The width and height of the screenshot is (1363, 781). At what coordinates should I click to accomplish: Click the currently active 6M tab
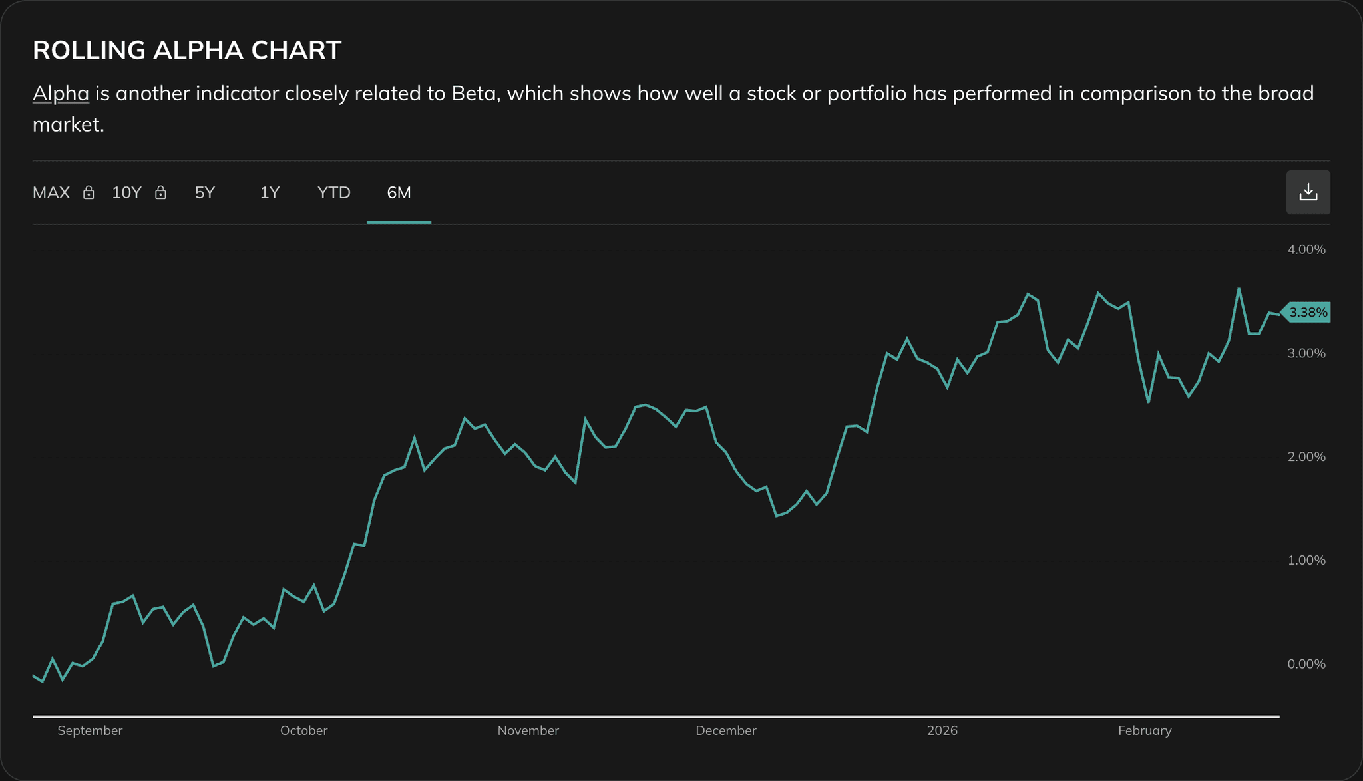coord(398,192)
